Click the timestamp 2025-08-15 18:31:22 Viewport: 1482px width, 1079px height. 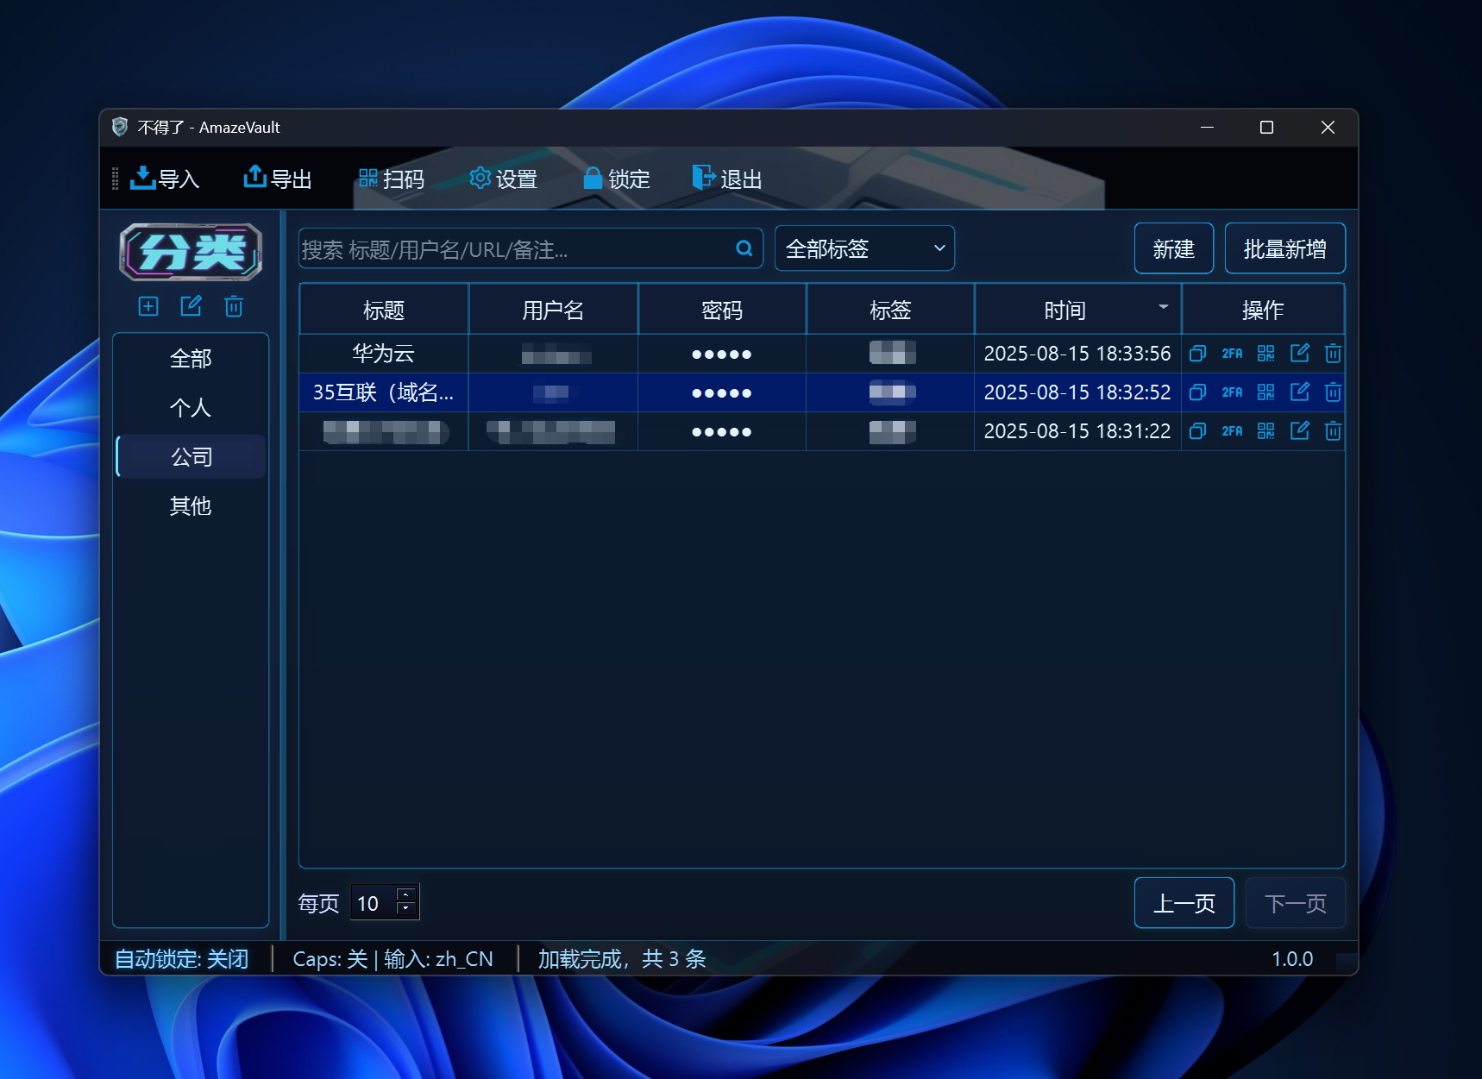(x=1077, y=431)
